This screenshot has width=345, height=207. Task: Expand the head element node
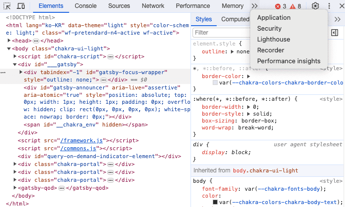click(x=9, y=41)
